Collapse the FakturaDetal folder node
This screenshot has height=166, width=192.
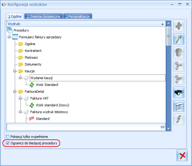[15, 92]
